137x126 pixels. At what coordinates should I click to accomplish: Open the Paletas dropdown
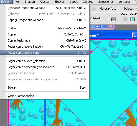pos(136,8)
